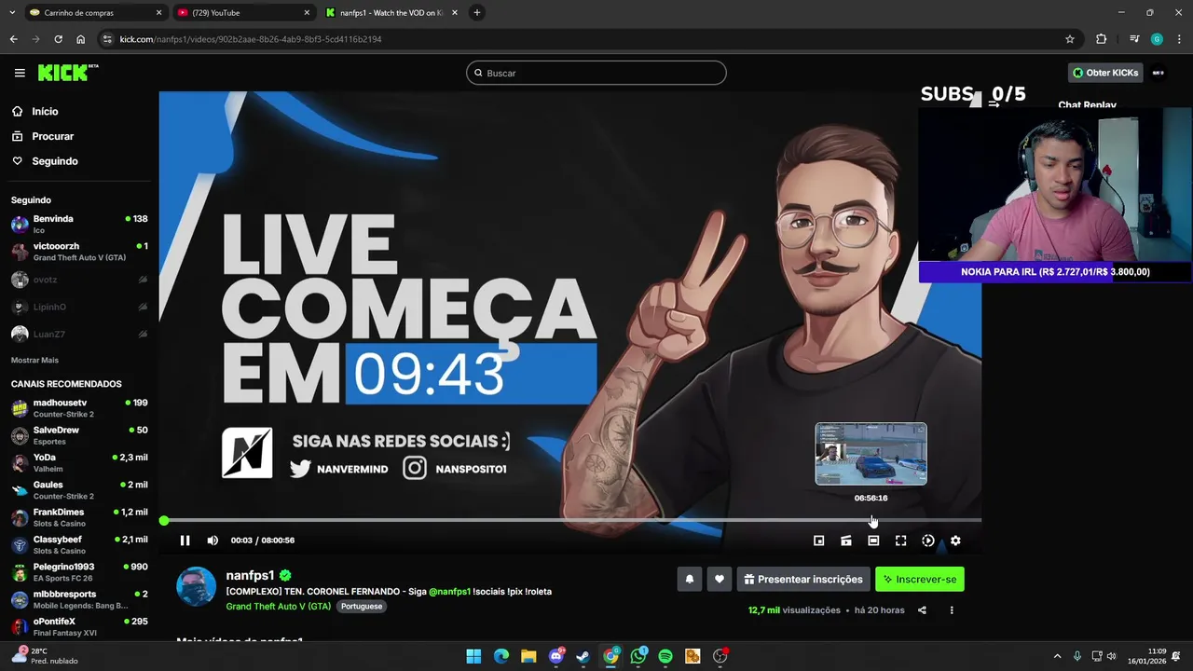
Task: Open a new browser tab
Action: click(x=477, y=13)
